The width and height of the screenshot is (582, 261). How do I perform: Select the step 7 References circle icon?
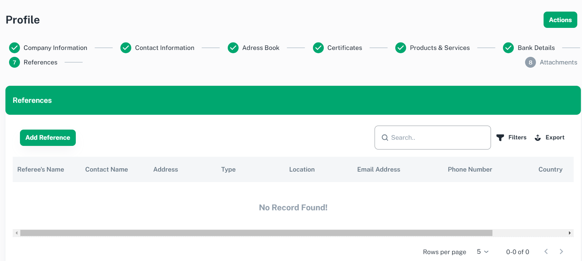click(x=15, y=62)
